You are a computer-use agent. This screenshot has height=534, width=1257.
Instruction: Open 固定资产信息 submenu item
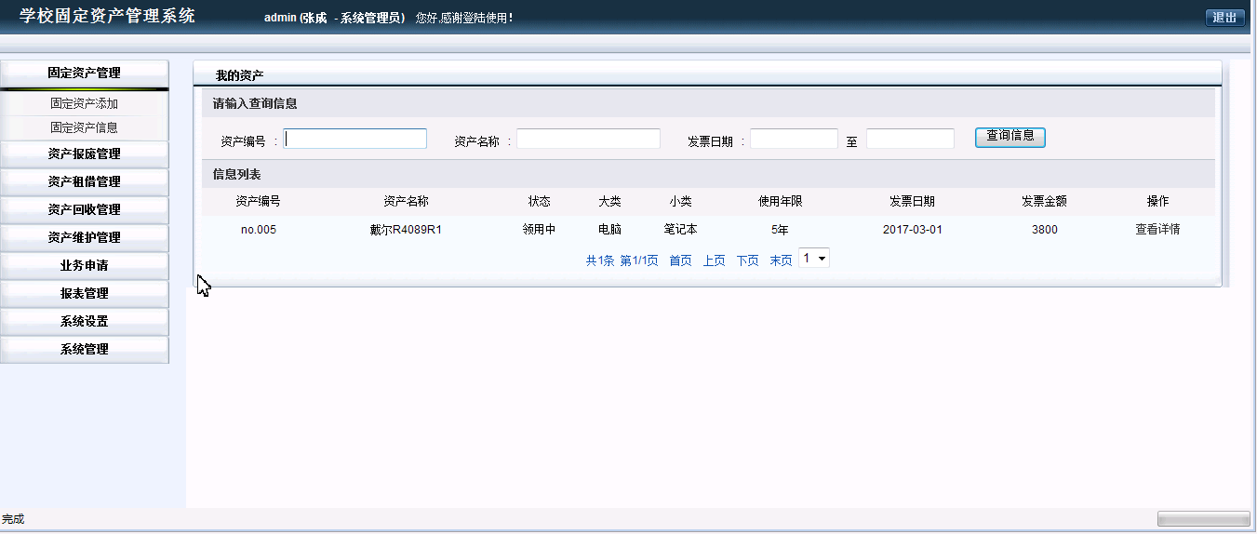pos(84,127)
